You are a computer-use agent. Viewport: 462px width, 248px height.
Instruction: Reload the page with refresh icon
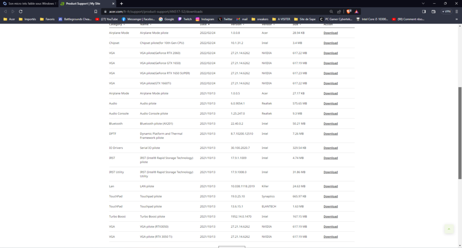[21, 12]
